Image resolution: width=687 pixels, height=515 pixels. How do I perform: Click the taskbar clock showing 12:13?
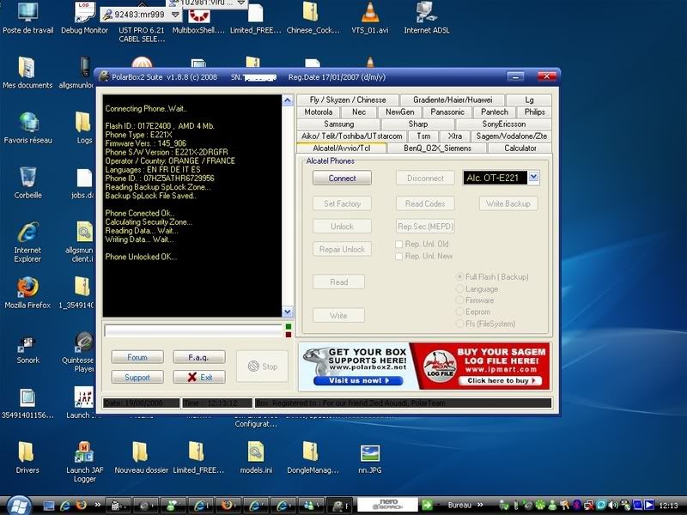click(x=669, y=506)
